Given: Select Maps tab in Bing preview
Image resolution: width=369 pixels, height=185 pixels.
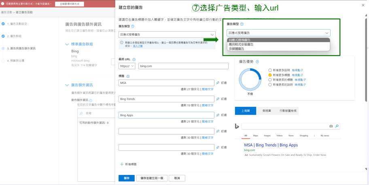Looking at the screenshot, I should point(255,136).
